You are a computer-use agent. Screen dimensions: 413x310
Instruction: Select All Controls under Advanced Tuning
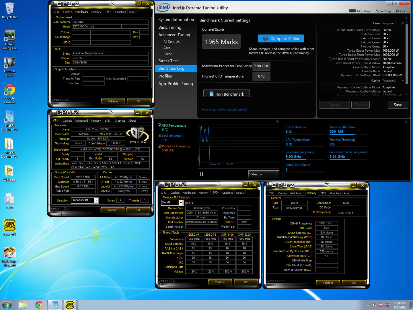coord(172,42)
